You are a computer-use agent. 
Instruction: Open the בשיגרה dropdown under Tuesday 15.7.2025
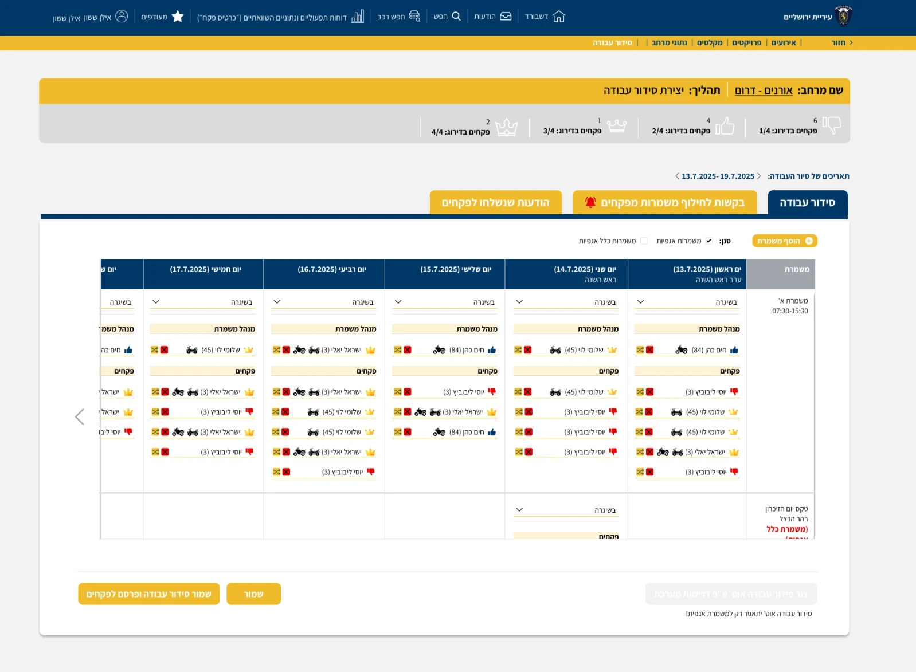click(x=445, y=302)
